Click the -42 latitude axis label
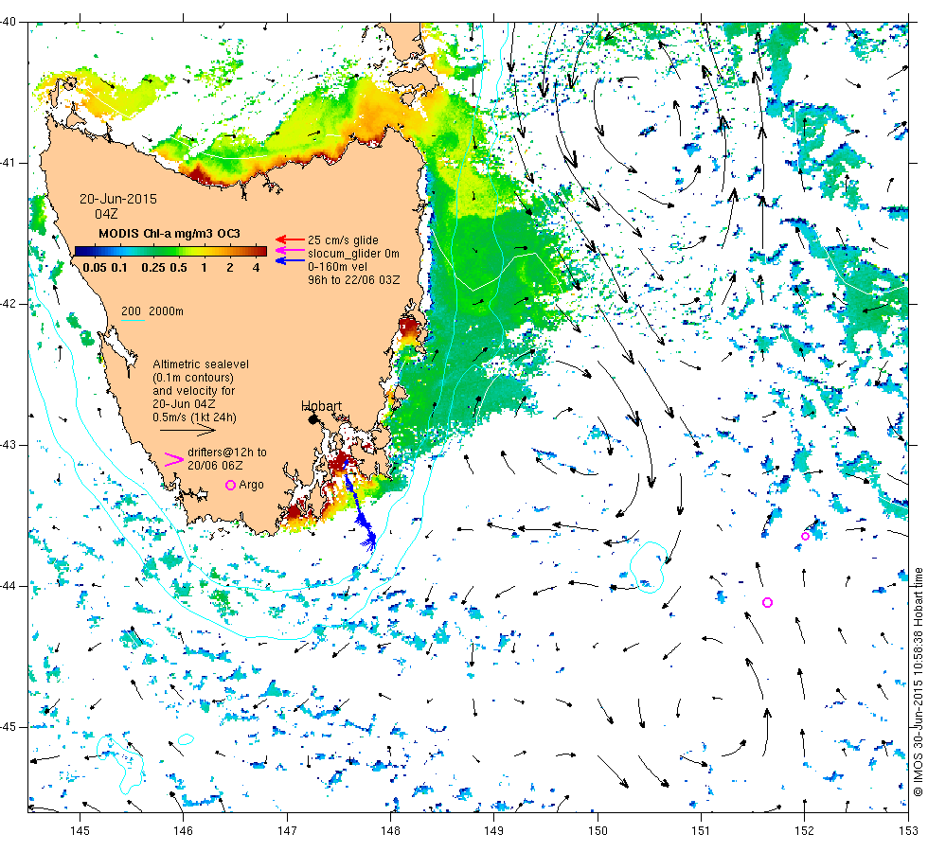 click(9, 304)
